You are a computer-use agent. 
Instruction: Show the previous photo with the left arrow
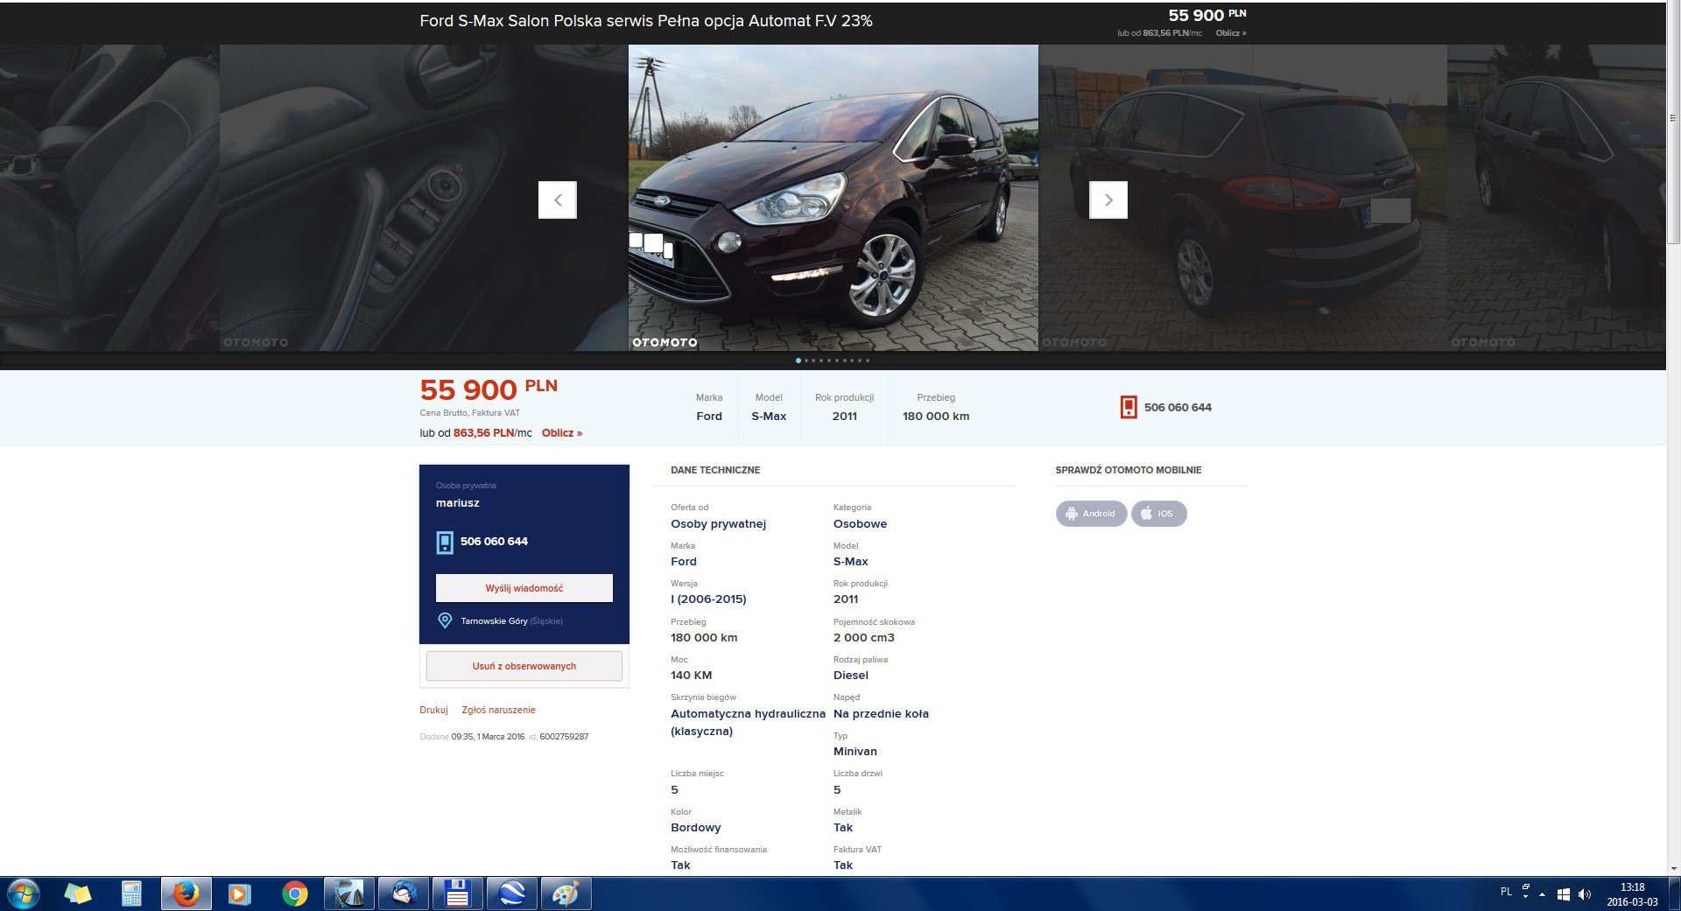pos(557,200)
